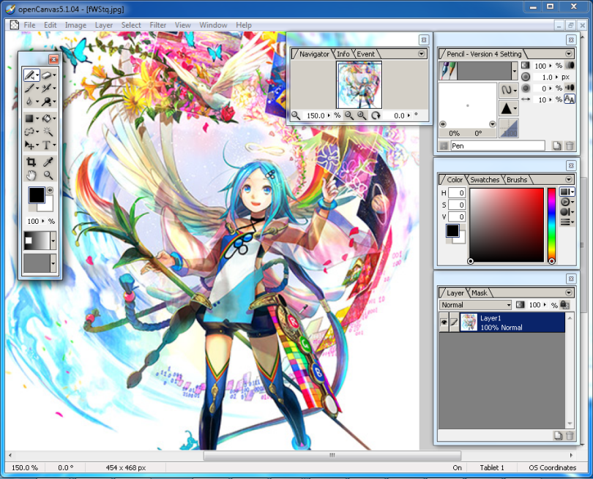Select the Crop tool

tap(31, 161)
